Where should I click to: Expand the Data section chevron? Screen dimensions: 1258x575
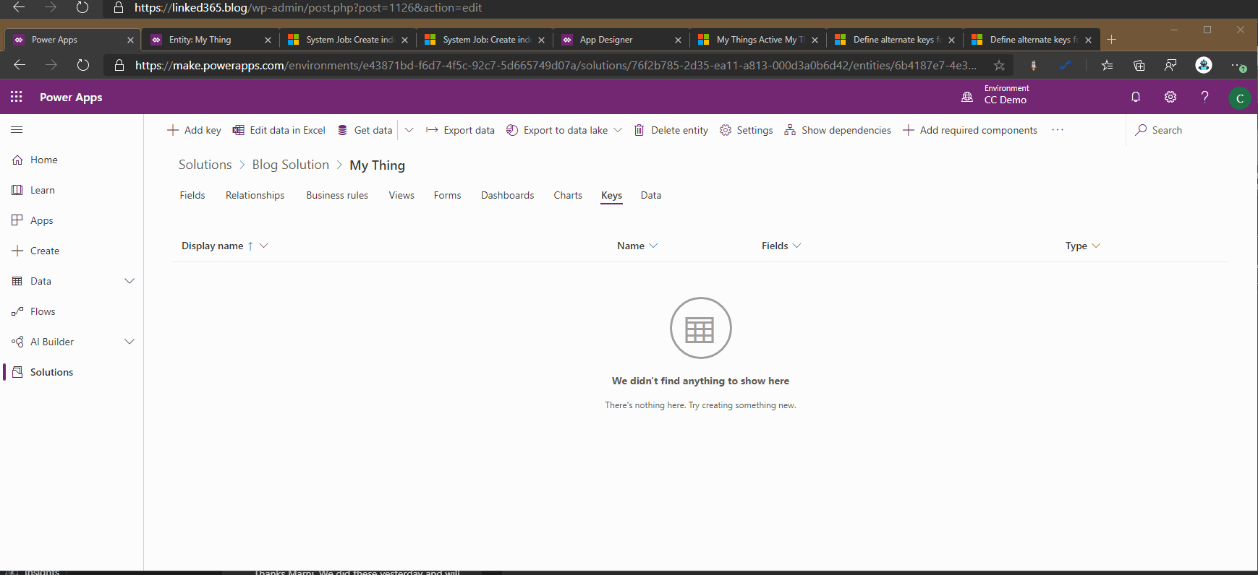(129, 281)
